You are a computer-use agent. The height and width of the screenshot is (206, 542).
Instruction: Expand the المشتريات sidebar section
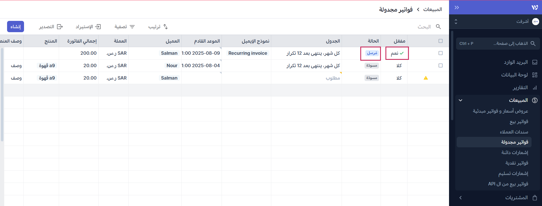(x=461, y=198)
